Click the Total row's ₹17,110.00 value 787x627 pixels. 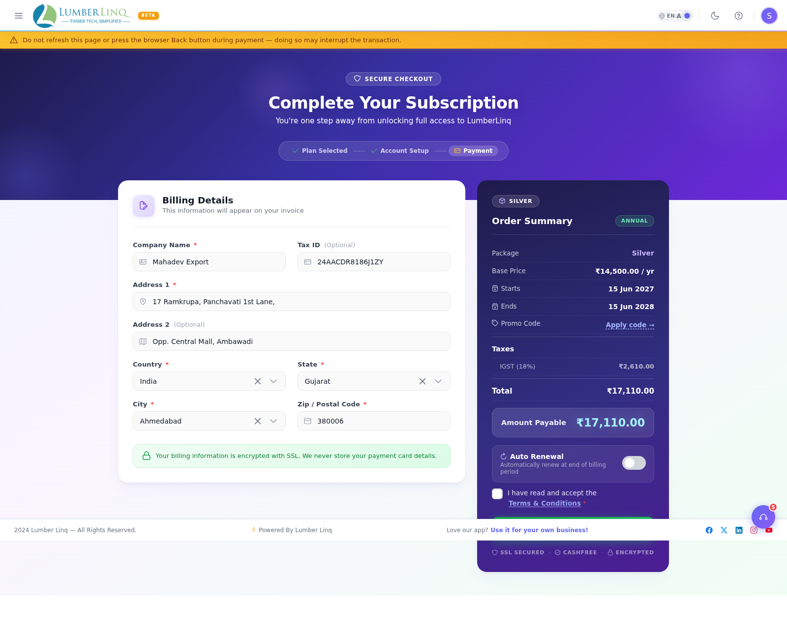[x=631, y=391]
